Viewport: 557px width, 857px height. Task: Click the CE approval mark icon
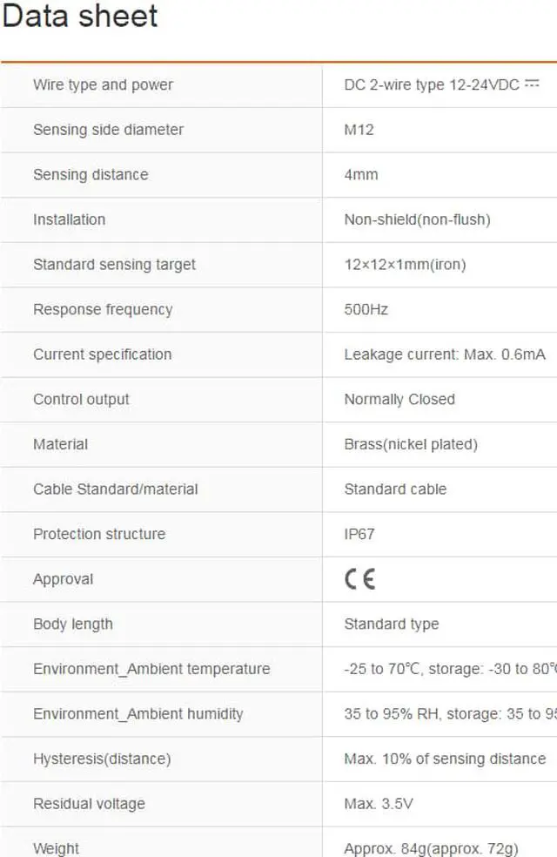(x=359, y=579)
